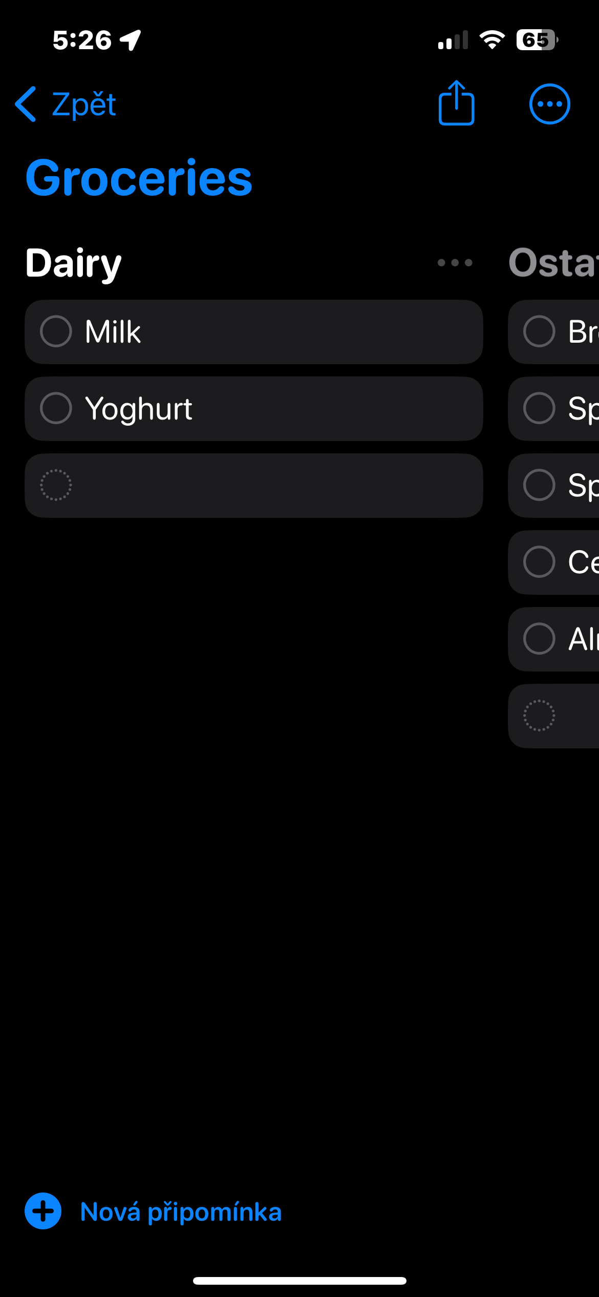Viewport: 599px width, 1297px height.
Task: Select the Dairy section header
Action: (x=74, y=263)
